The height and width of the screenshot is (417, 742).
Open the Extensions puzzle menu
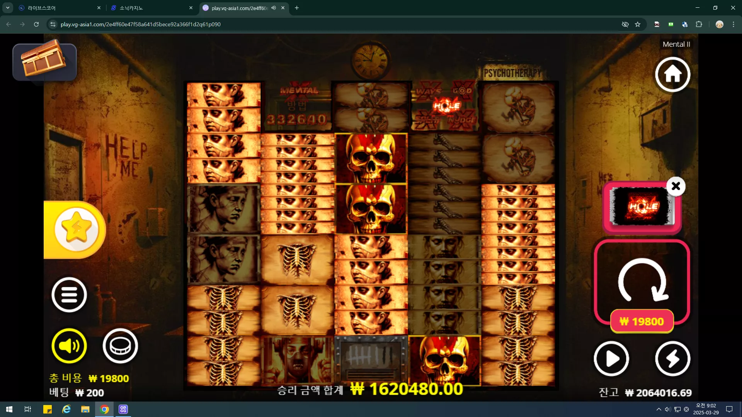point(699,24)
